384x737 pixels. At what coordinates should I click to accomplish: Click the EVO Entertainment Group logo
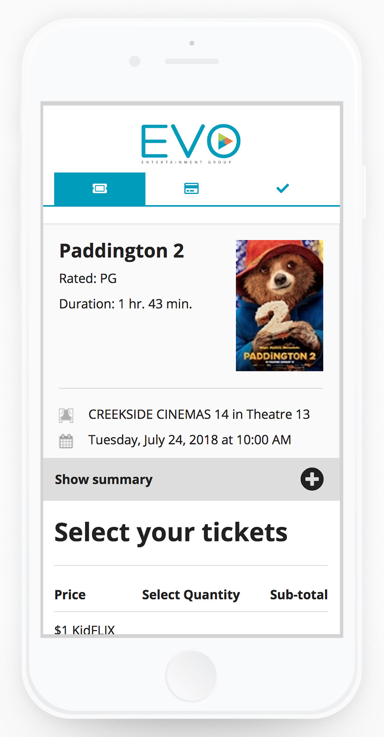point(191,142)
